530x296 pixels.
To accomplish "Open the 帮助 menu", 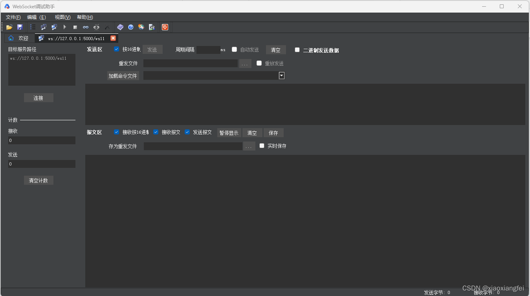I will tap(84, 17).
